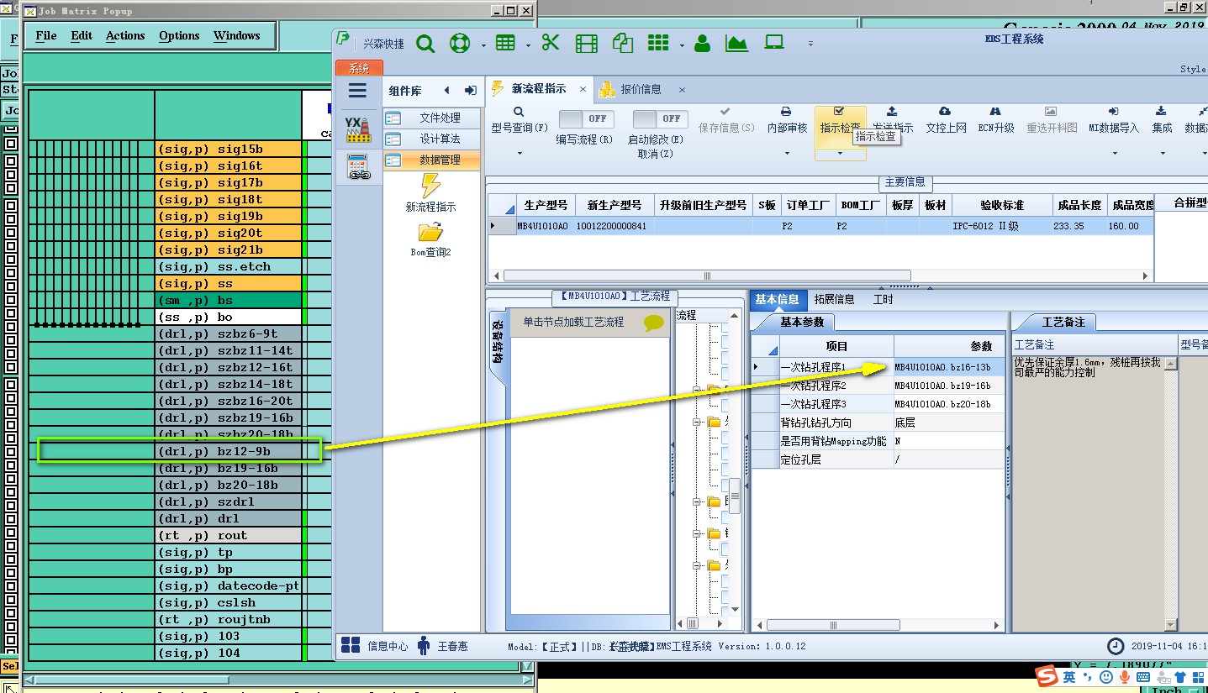The height and width of the screenshot is (693, 1208).
Task: Click 集成 download tool
Action: point(1161,120)
